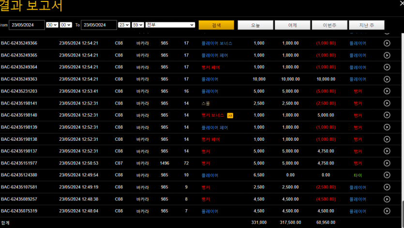Play replay for bet BAC-62435198137
Image resolution: width=404 pixels, height=228 pixels.
387,151
